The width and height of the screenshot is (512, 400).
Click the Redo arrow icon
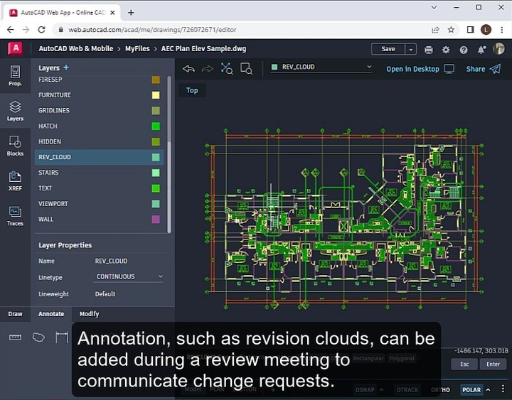pyautogui.click(x=208, y=69)
